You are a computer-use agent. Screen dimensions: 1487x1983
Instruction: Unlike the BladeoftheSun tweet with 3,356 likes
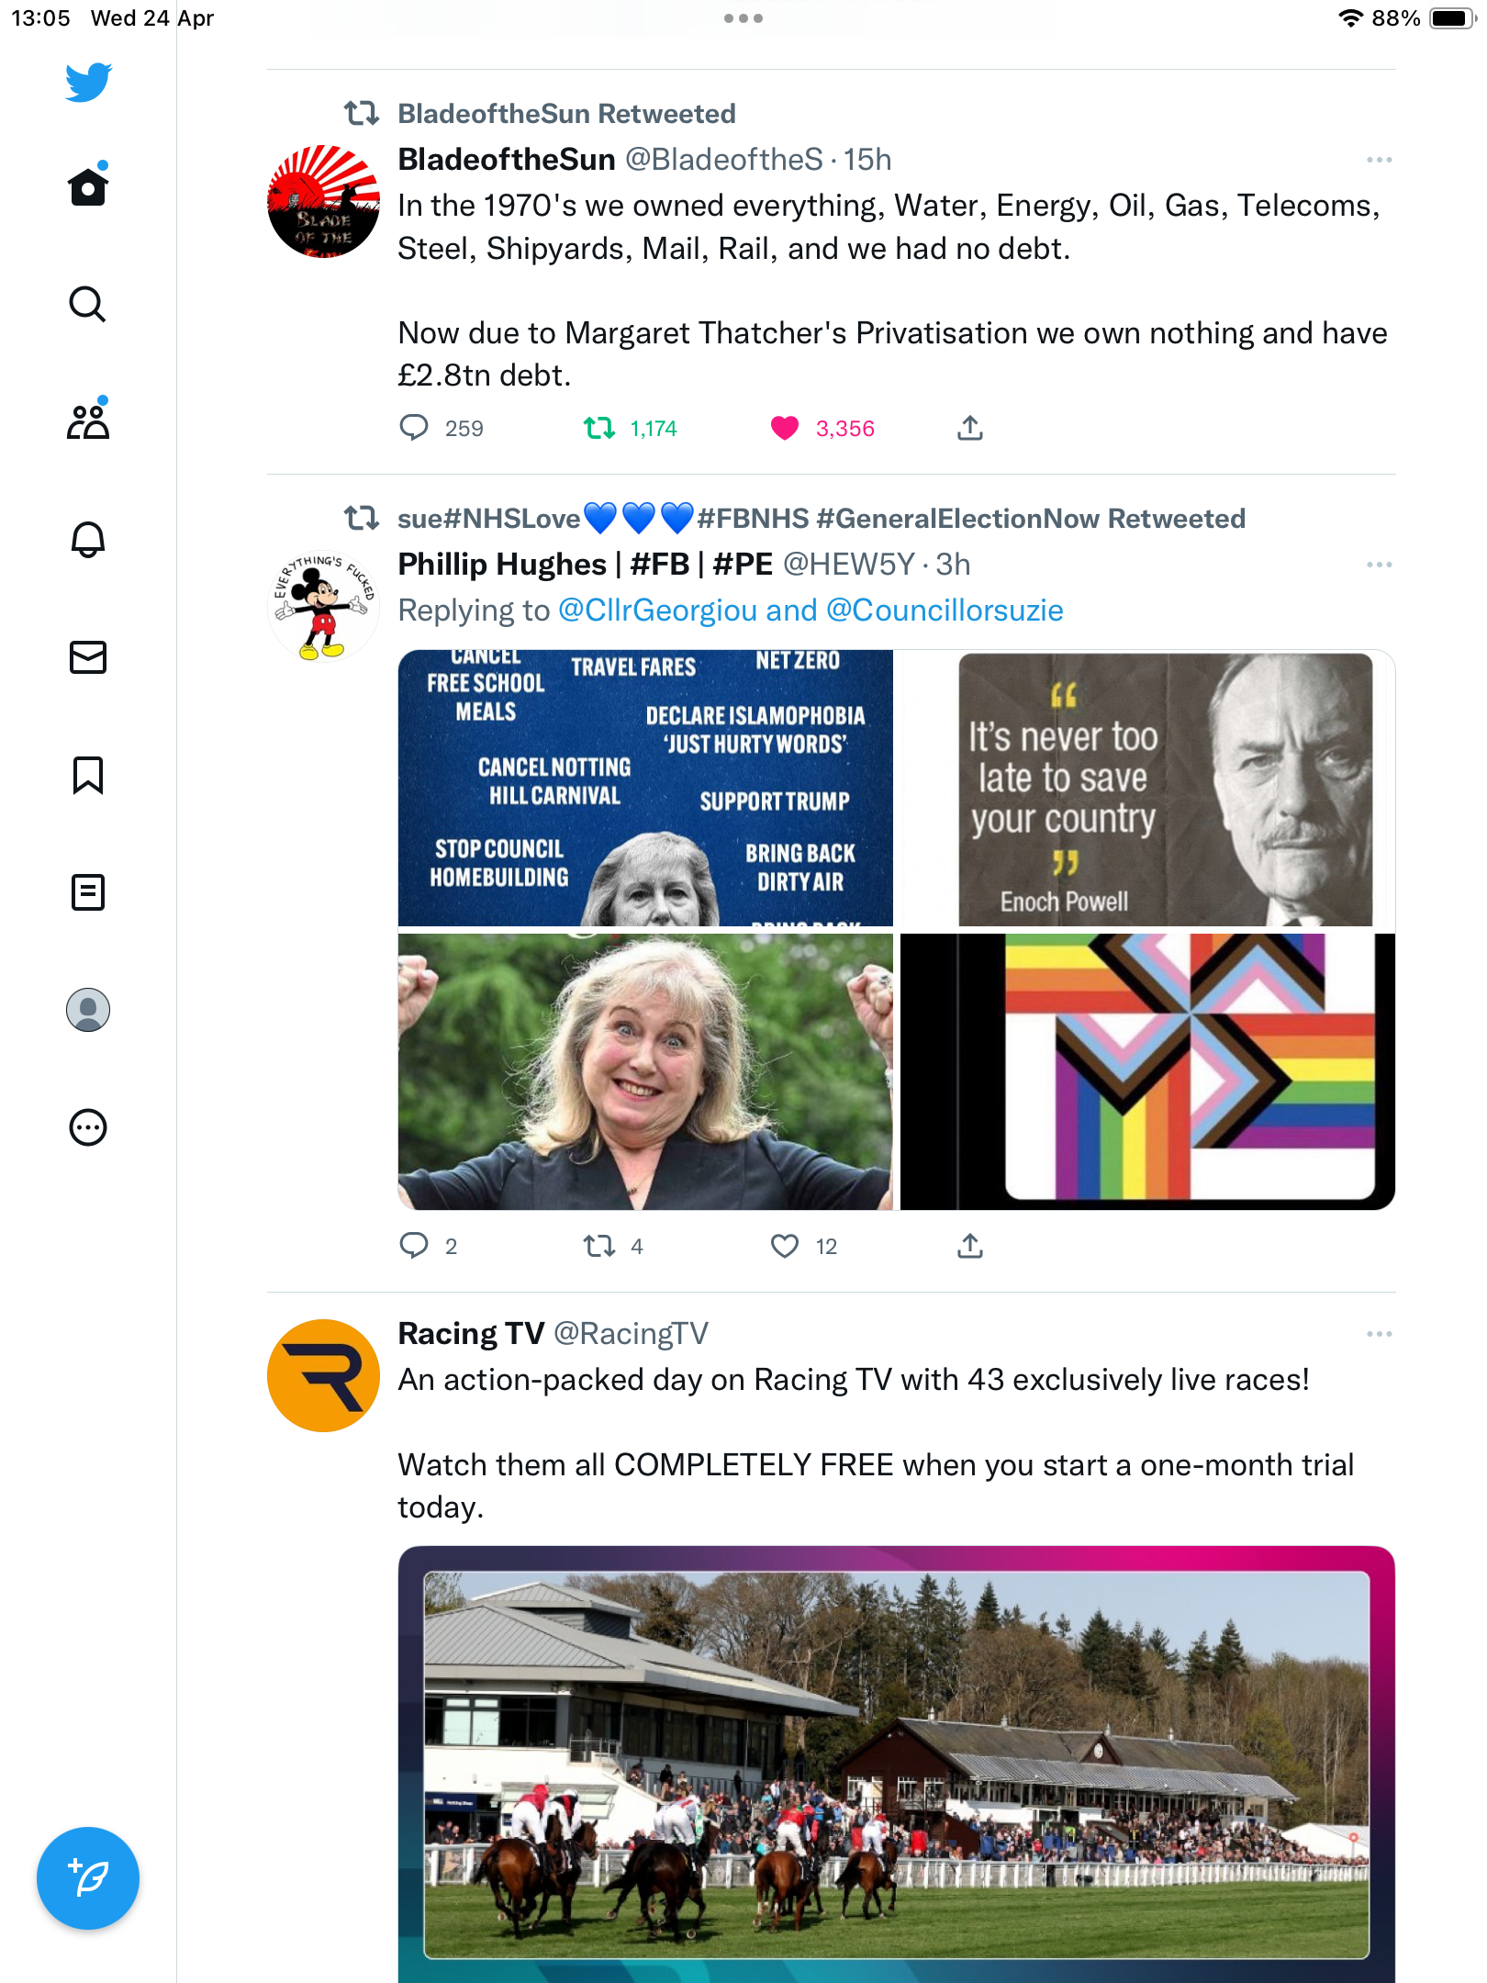(785, 428)
